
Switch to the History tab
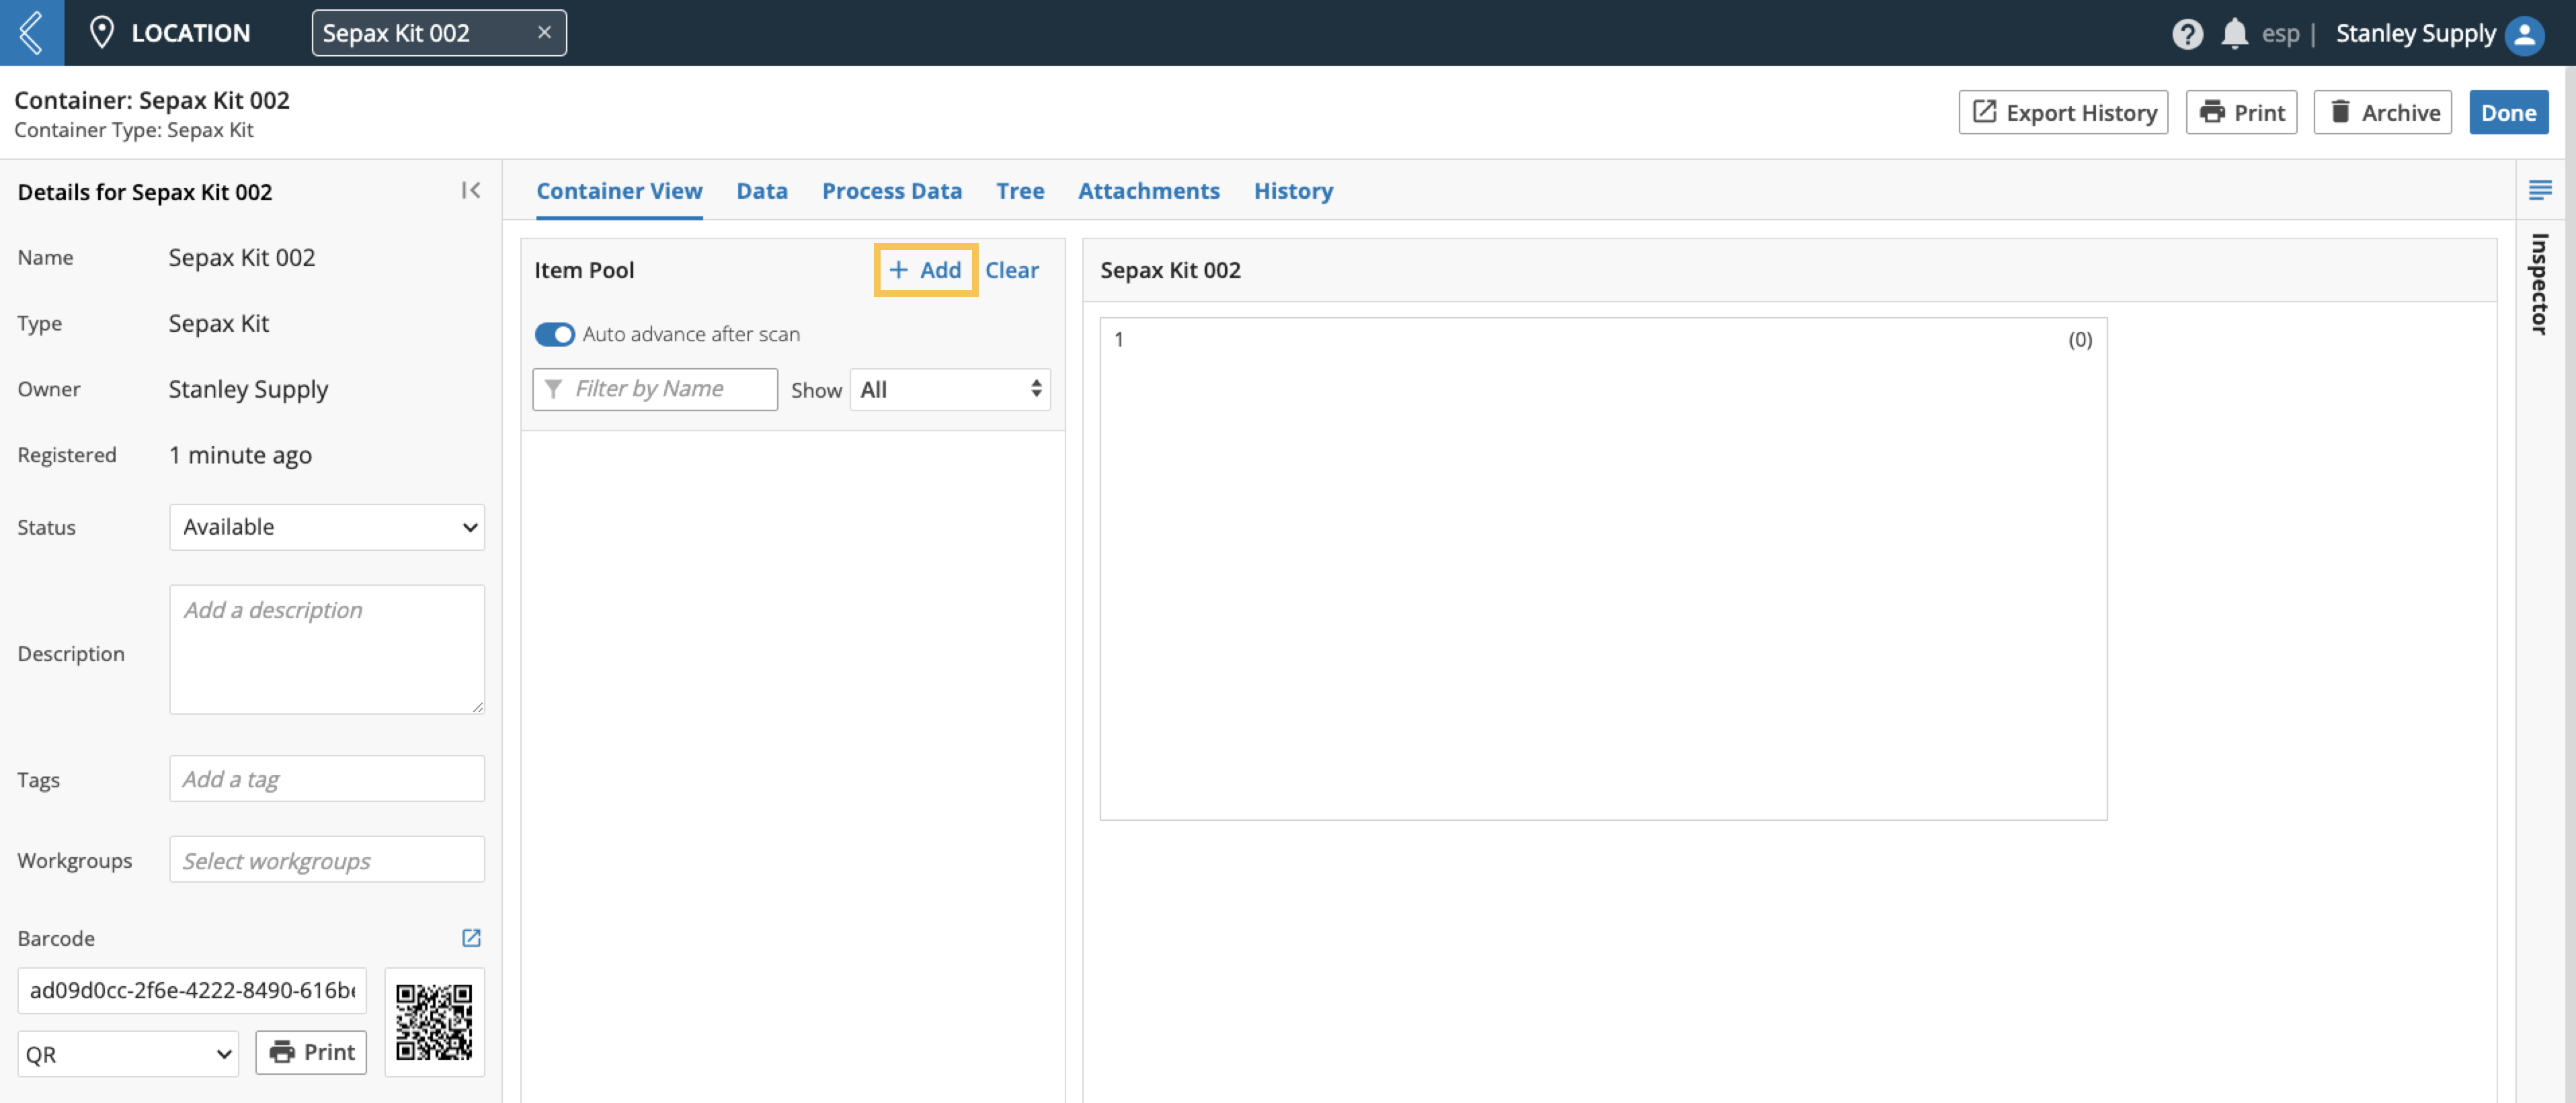coord(1293,191)
